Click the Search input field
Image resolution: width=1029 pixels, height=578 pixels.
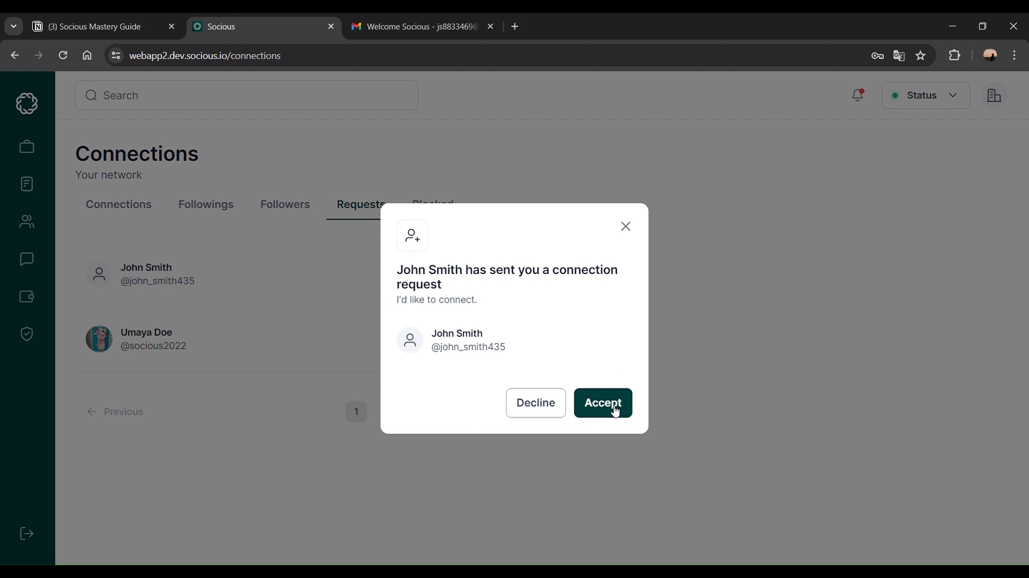(247, 96)
